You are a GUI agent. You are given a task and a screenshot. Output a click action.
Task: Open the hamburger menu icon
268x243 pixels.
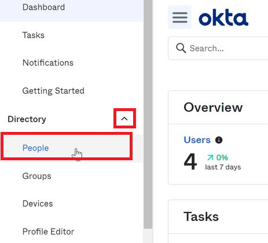[x=179, y=17]
